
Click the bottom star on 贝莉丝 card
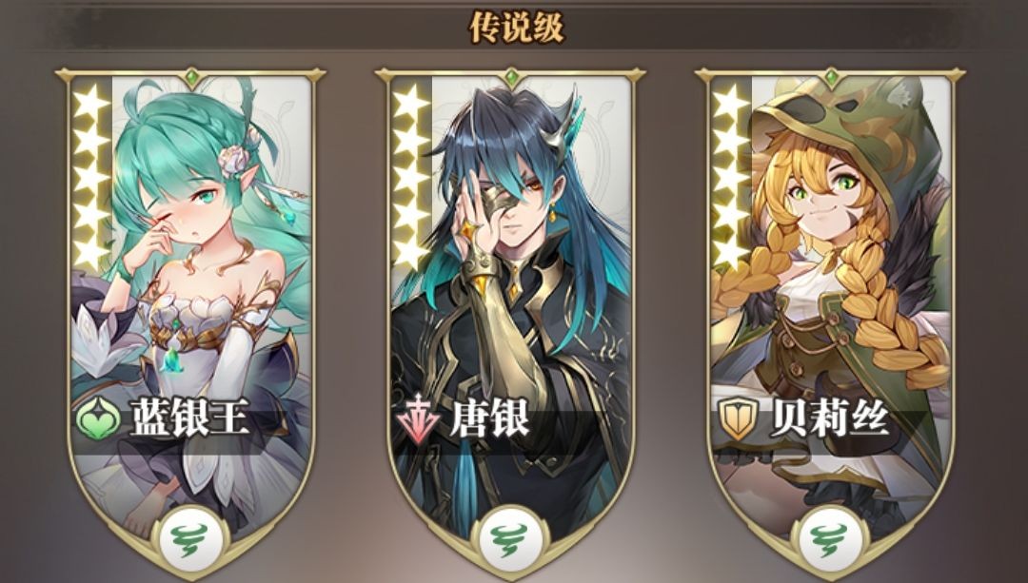[730, 252]
